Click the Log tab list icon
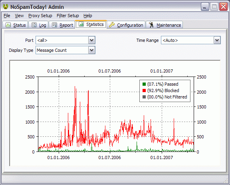Viewport: 230px width, 185px height. (34, 25)
